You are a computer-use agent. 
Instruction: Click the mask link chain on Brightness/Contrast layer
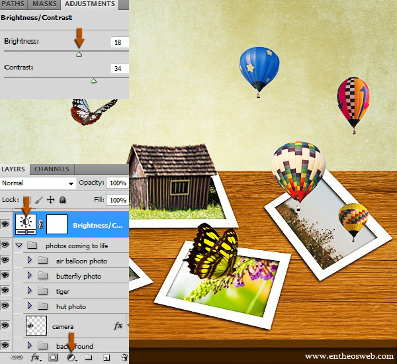coord(41,224)
